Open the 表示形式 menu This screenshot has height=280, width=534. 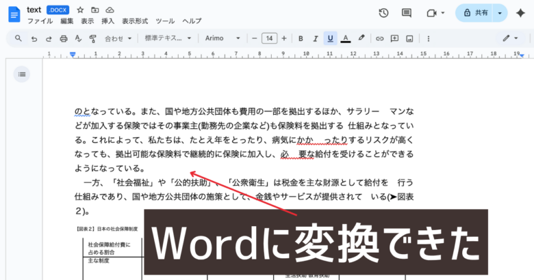coord(135,21)
